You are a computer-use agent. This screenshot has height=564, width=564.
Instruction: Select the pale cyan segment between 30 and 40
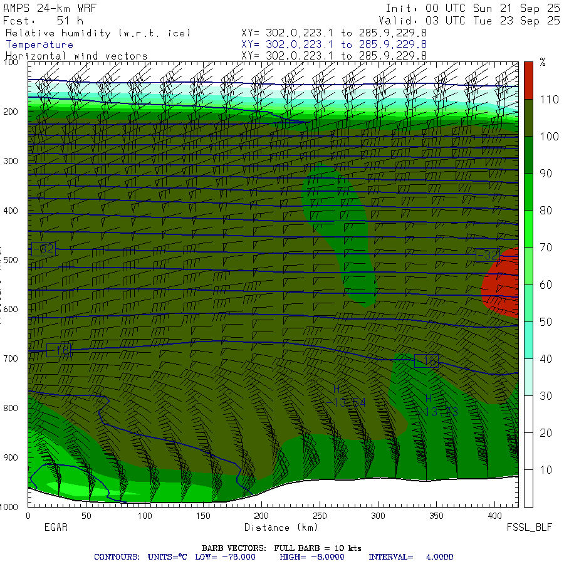click(x=528, y=377)
